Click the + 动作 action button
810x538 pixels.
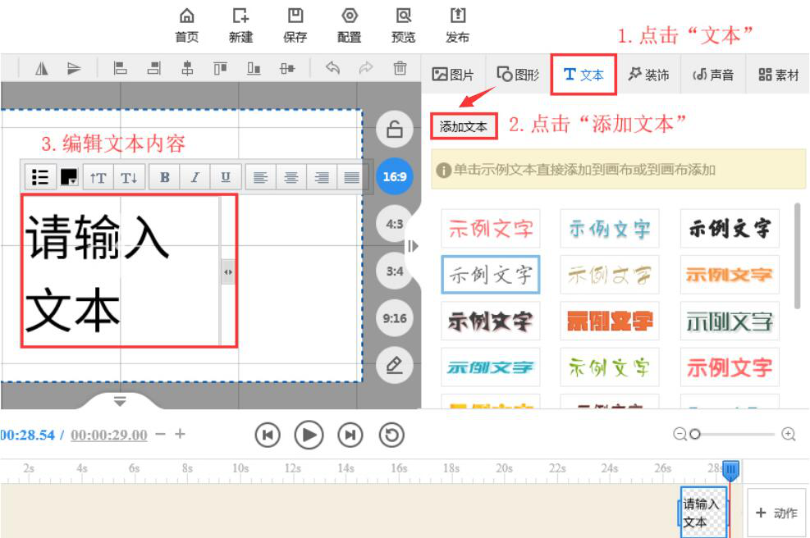pyautogui.click(x=776, y=513)
